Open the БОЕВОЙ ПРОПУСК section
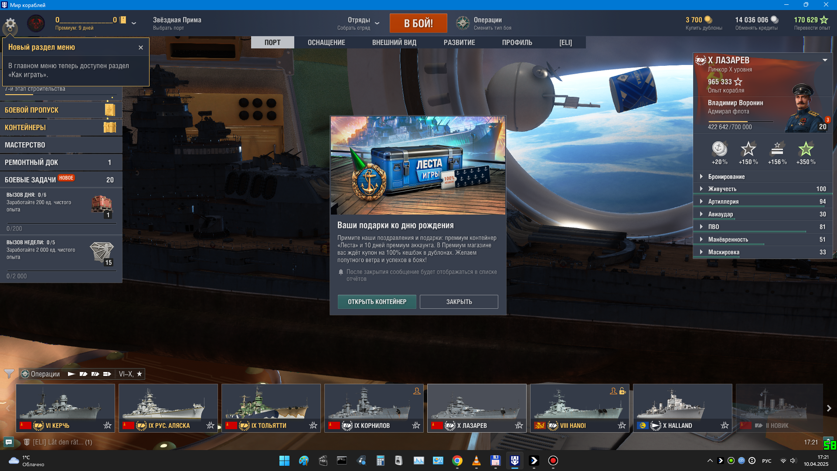The image size is (837, 471). 61,110
